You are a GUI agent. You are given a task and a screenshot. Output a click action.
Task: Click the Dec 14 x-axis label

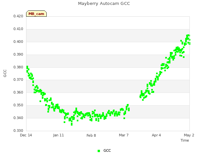coord(26,135)
